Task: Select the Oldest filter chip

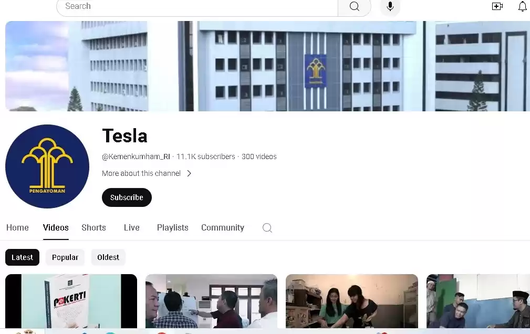Action: (x=108, y=257)
